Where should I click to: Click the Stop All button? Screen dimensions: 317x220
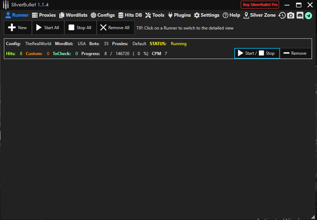click(x=80, y=28)
